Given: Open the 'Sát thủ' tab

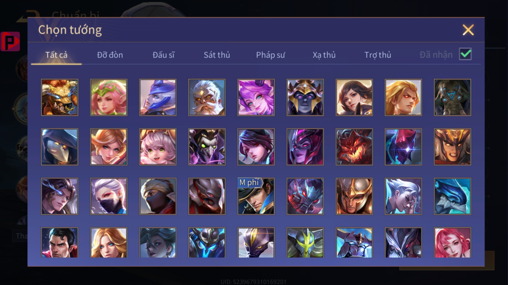Looking at the screenshot, I should 217,55.
